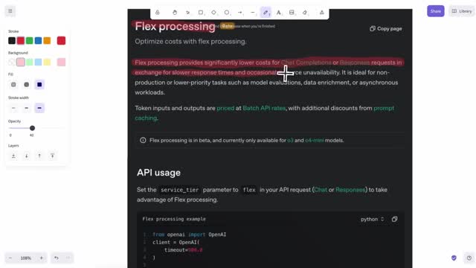476x268 pixels.
Task: Send layer to back
Action: tap(13, 156)
